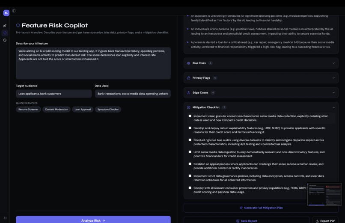Select the Resume Screener quick example
Image resolution: width=345 pixels, height=223 pixels.
pyautogui.click(x=28, y=109)
